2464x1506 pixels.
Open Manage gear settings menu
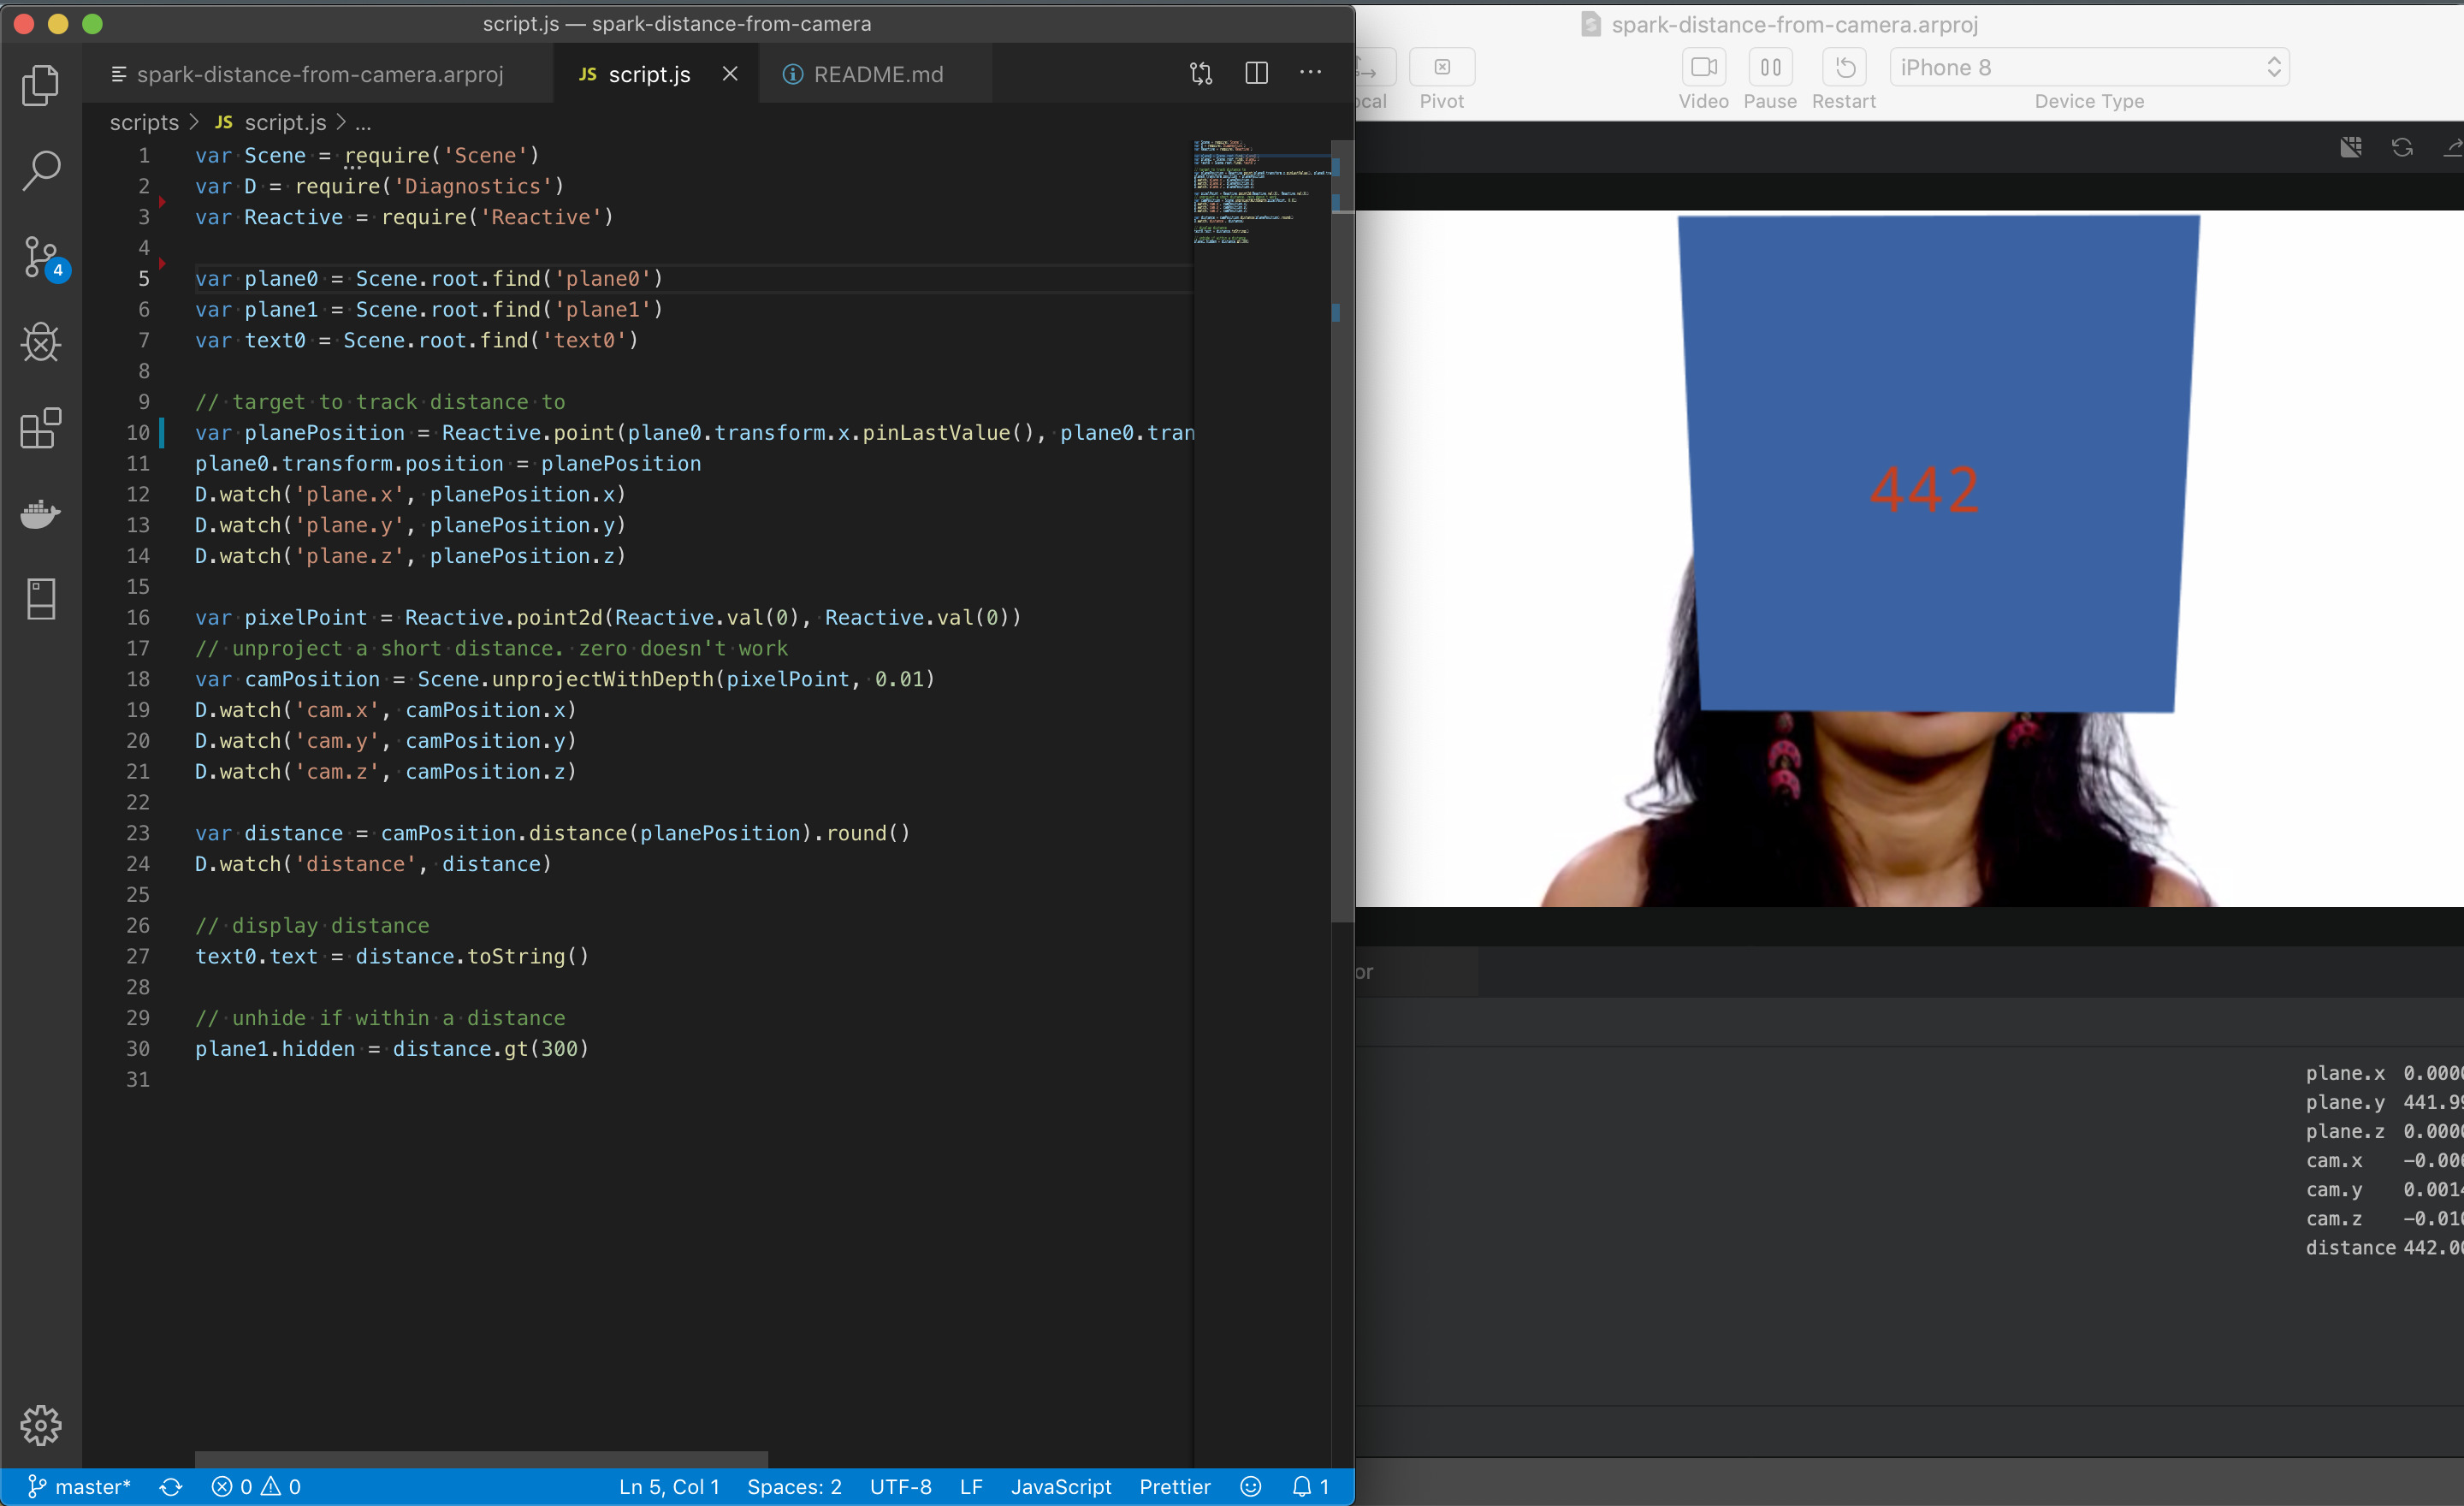tap(40, 1425)
